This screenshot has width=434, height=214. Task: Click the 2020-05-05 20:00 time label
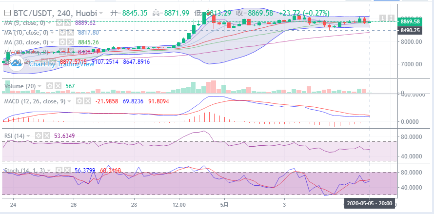pyautogui.click(x=370, y=203)
